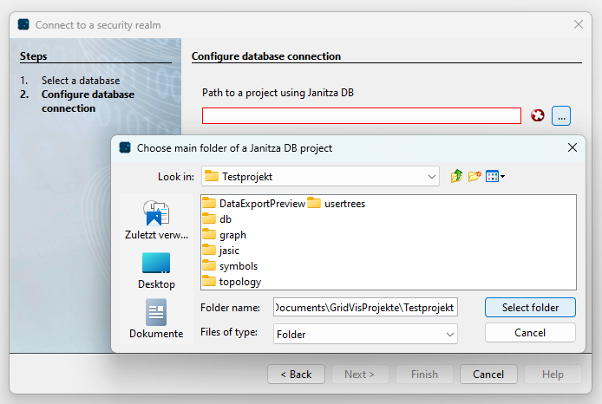Click the Up One Level folder icon

tap(456, 176)
